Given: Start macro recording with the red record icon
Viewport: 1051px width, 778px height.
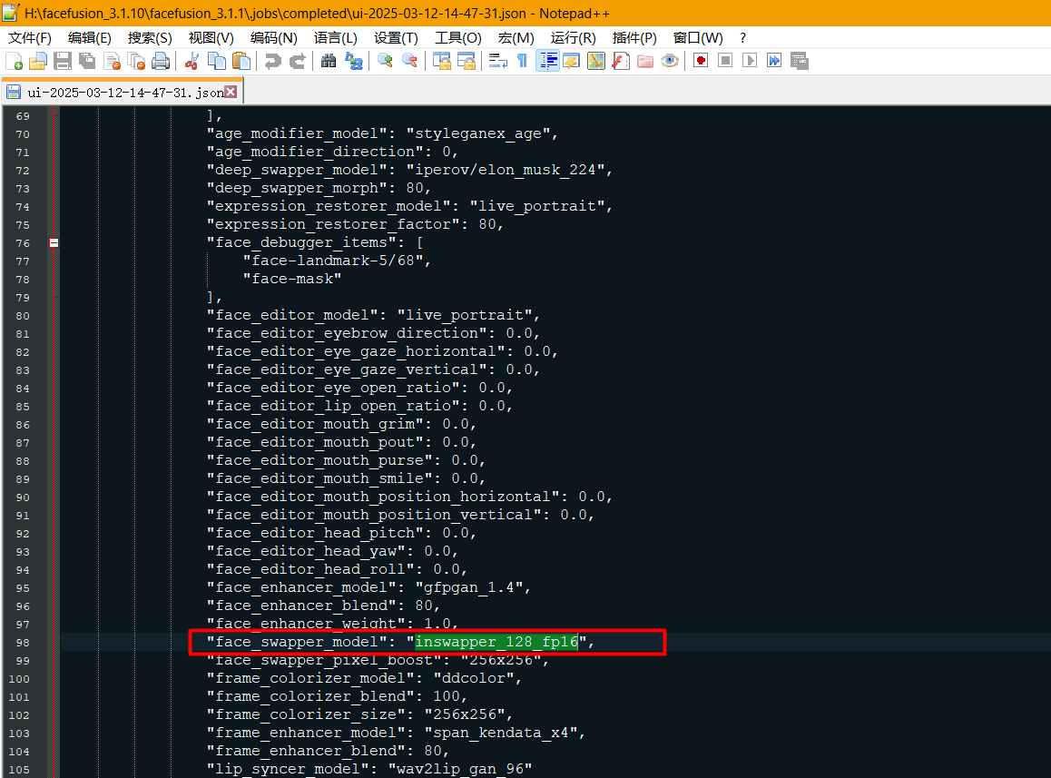Looking at the screenshot, I should (701, 61).
